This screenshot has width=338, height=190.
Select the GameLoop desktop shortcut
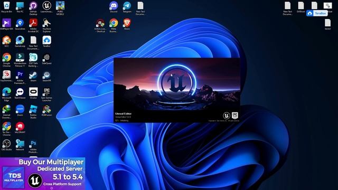[x=20, y=41]
